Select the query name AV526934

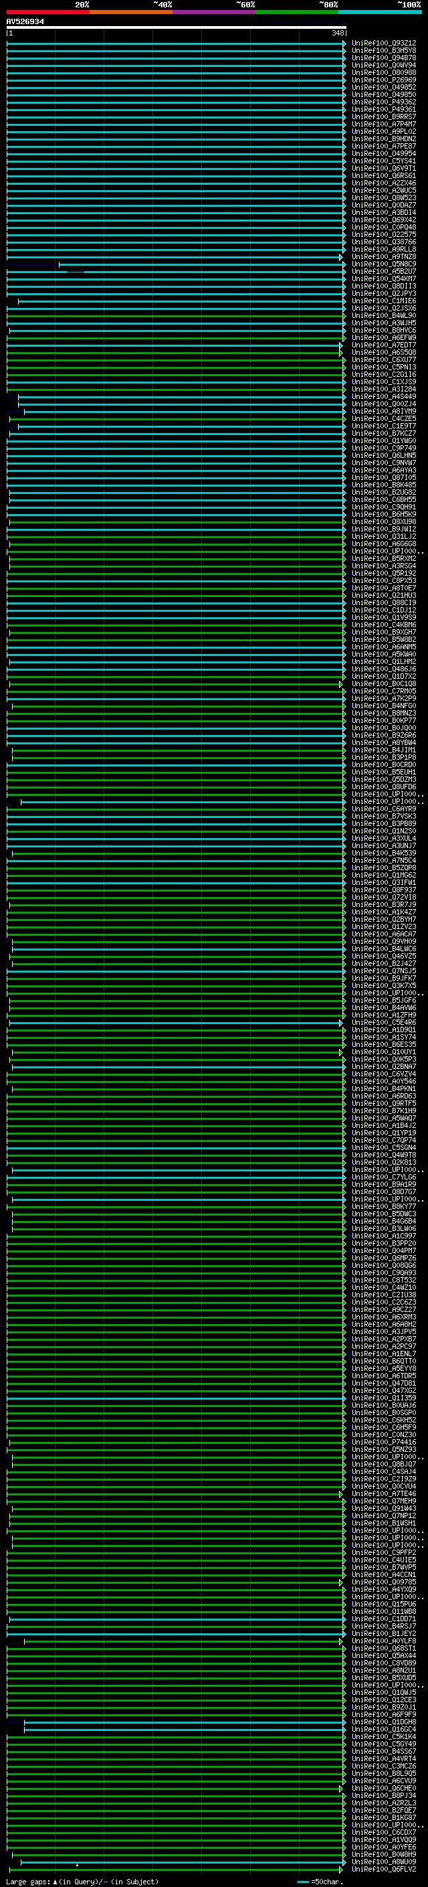pyautogui.click(x=25, y=22)
